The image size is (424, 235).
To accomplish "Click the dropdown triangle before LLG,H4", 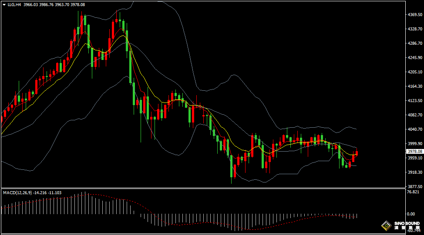I will (4, 4).
